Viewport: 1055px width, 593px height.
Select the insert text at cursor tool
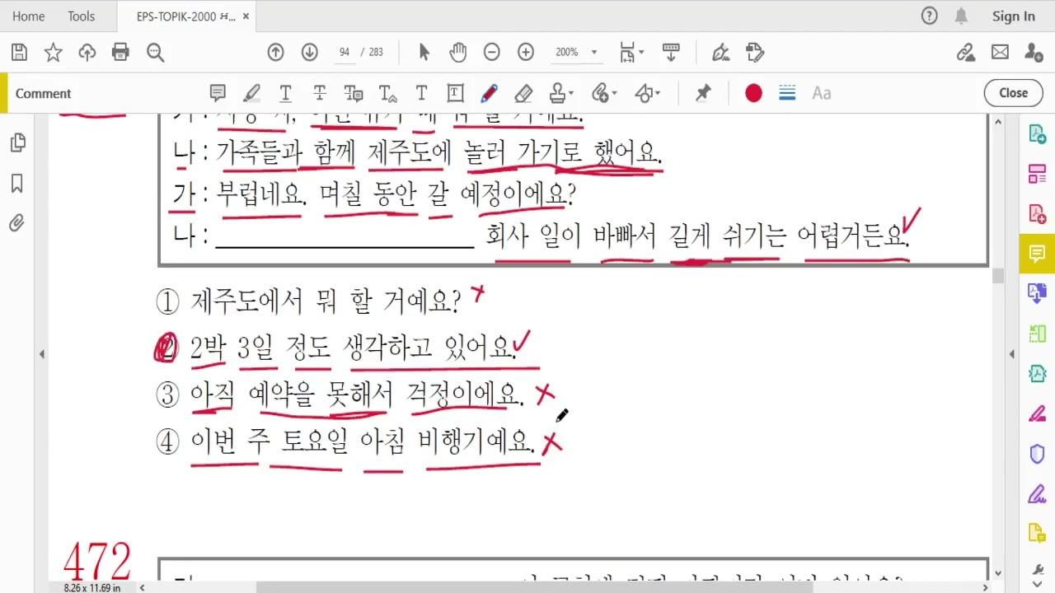387,93
